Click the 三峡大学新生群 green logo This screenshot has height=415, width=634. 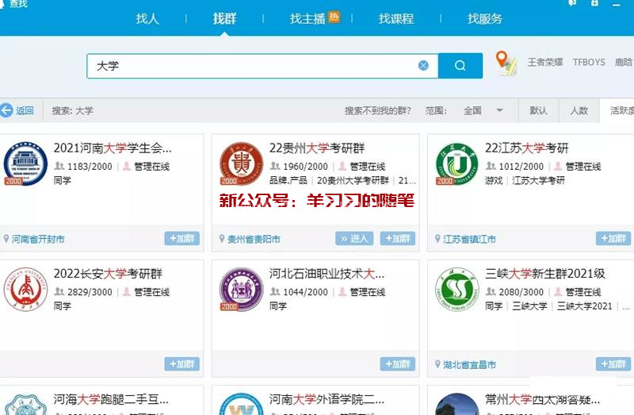(x=456, y=290)
